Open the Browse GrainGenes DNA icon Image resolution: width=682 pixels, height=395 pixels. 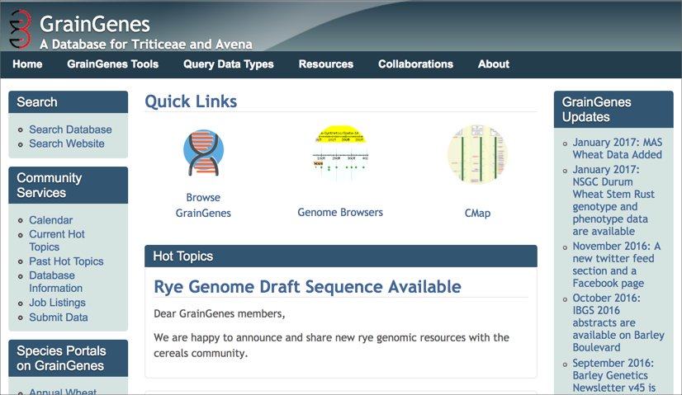[x=203, y=153]
